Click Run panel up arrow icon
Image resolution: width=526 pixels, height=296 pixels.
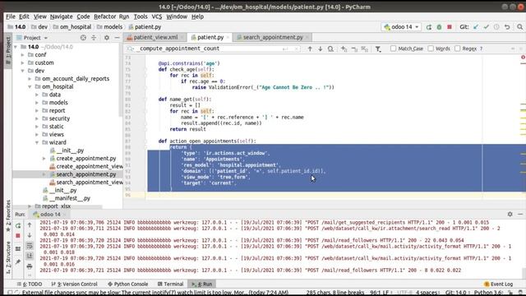click(x=30, y=225)
